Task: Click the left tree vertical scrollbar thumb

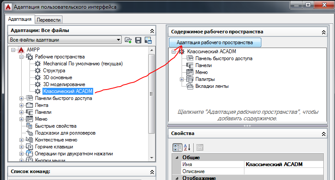Action: pos(152,94)
